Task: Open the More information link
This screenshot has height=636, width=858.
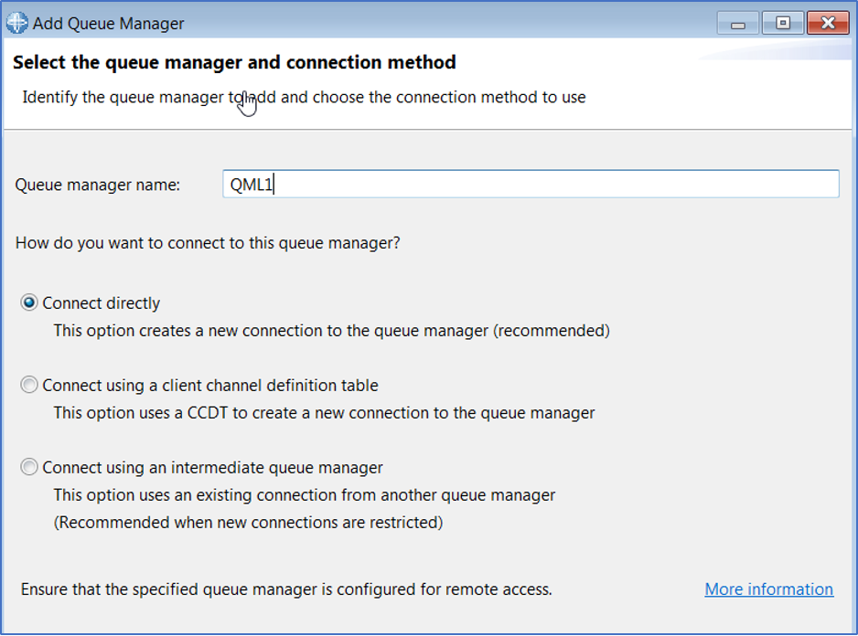Action: point(768,589)
